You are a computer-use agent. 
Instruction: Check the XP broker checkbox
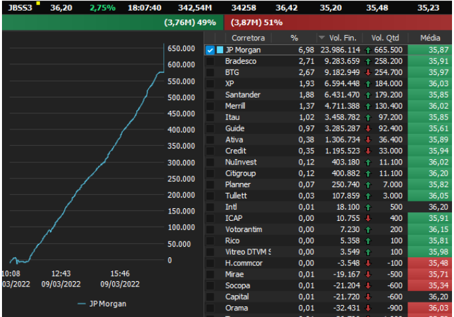click(x=210, y=84)
